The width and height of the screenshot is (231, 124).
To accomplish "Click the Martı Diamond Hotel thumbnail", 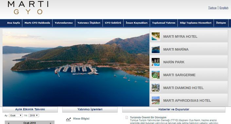I will pyautogui.click(x=156, y=87).
